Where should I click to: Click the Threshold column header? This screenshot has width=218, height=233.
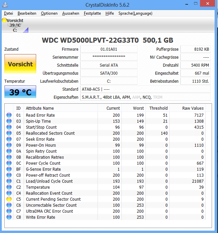pos(158,108)
